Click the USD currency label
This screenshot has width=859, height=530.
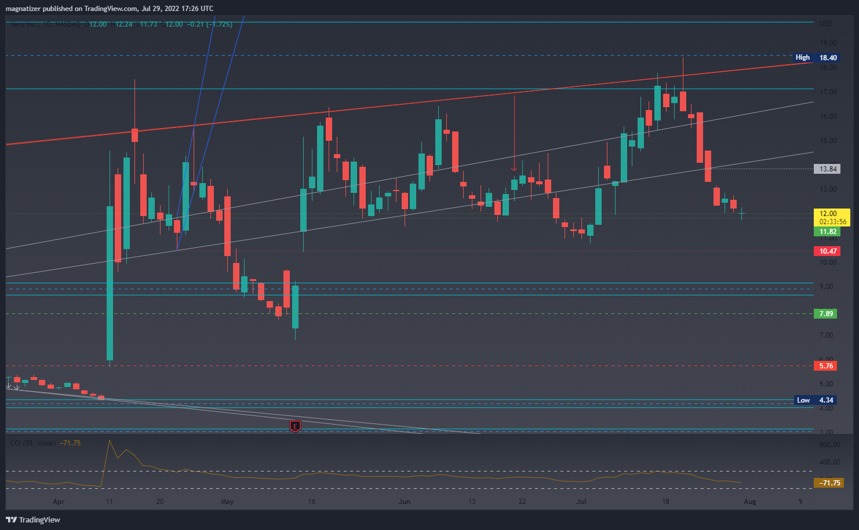(x=825, y=24)
